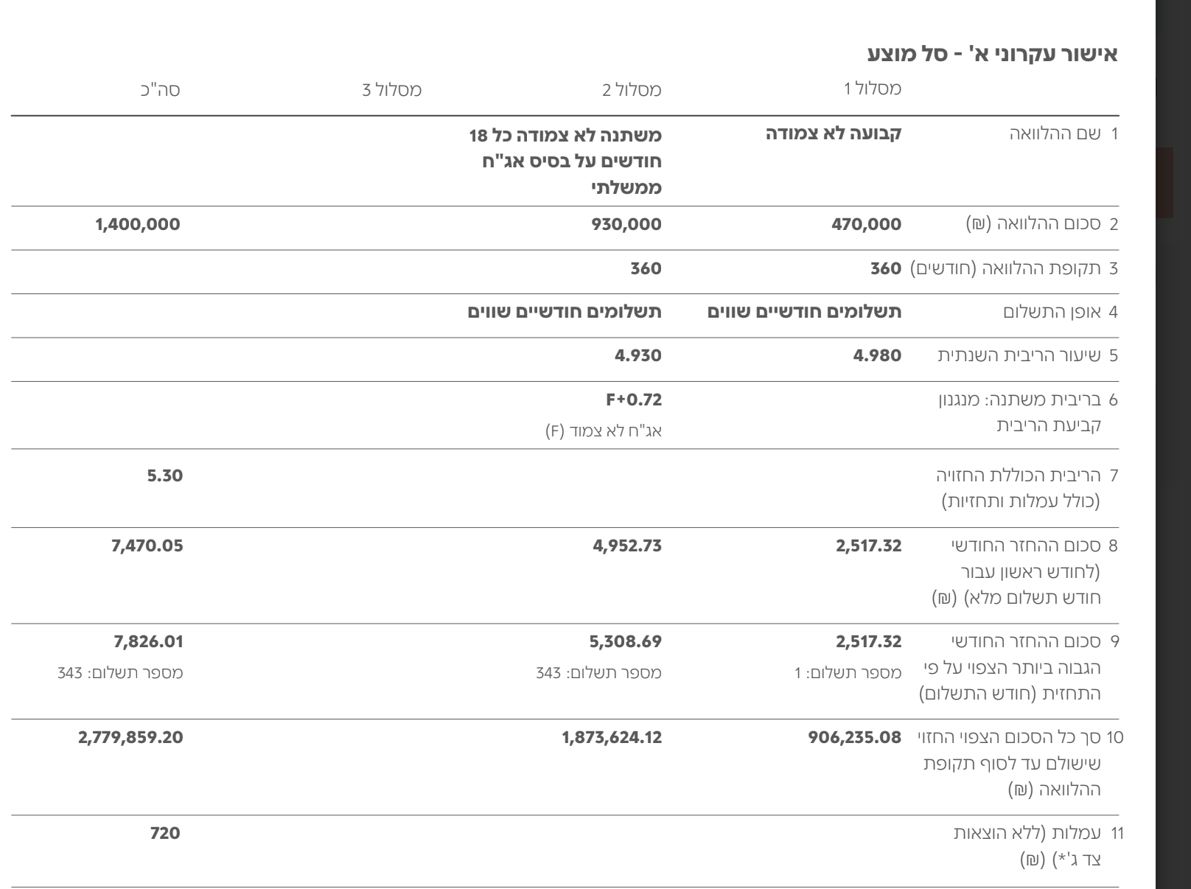
Task: Click the 5,308.69 highest monthly repayment
Action: [x=625, y=642]
